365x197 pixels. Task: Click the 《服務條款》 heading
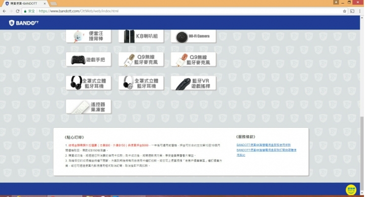[x=245, y=137]
